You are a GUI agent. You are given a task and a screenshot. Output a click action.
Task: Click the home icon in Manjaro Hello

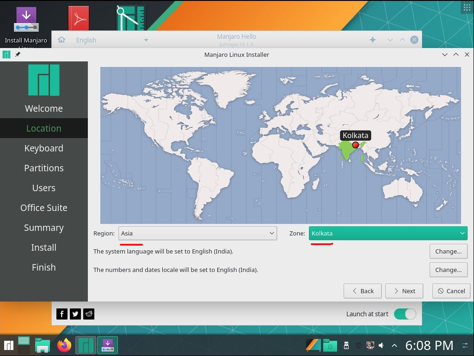point(62,40)
